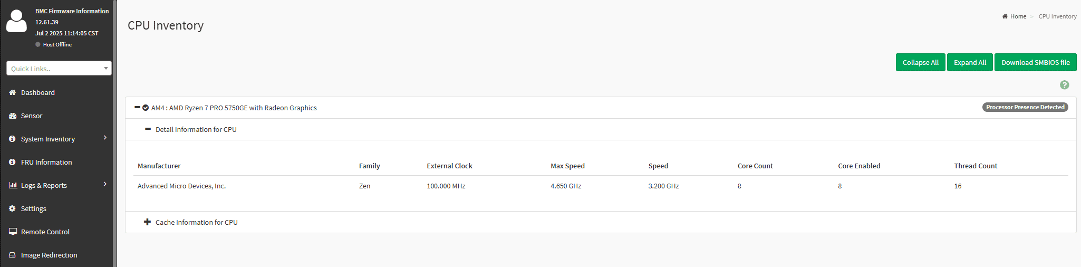
Task: Open the Quick Links dropdown
Action: [59, 69]
